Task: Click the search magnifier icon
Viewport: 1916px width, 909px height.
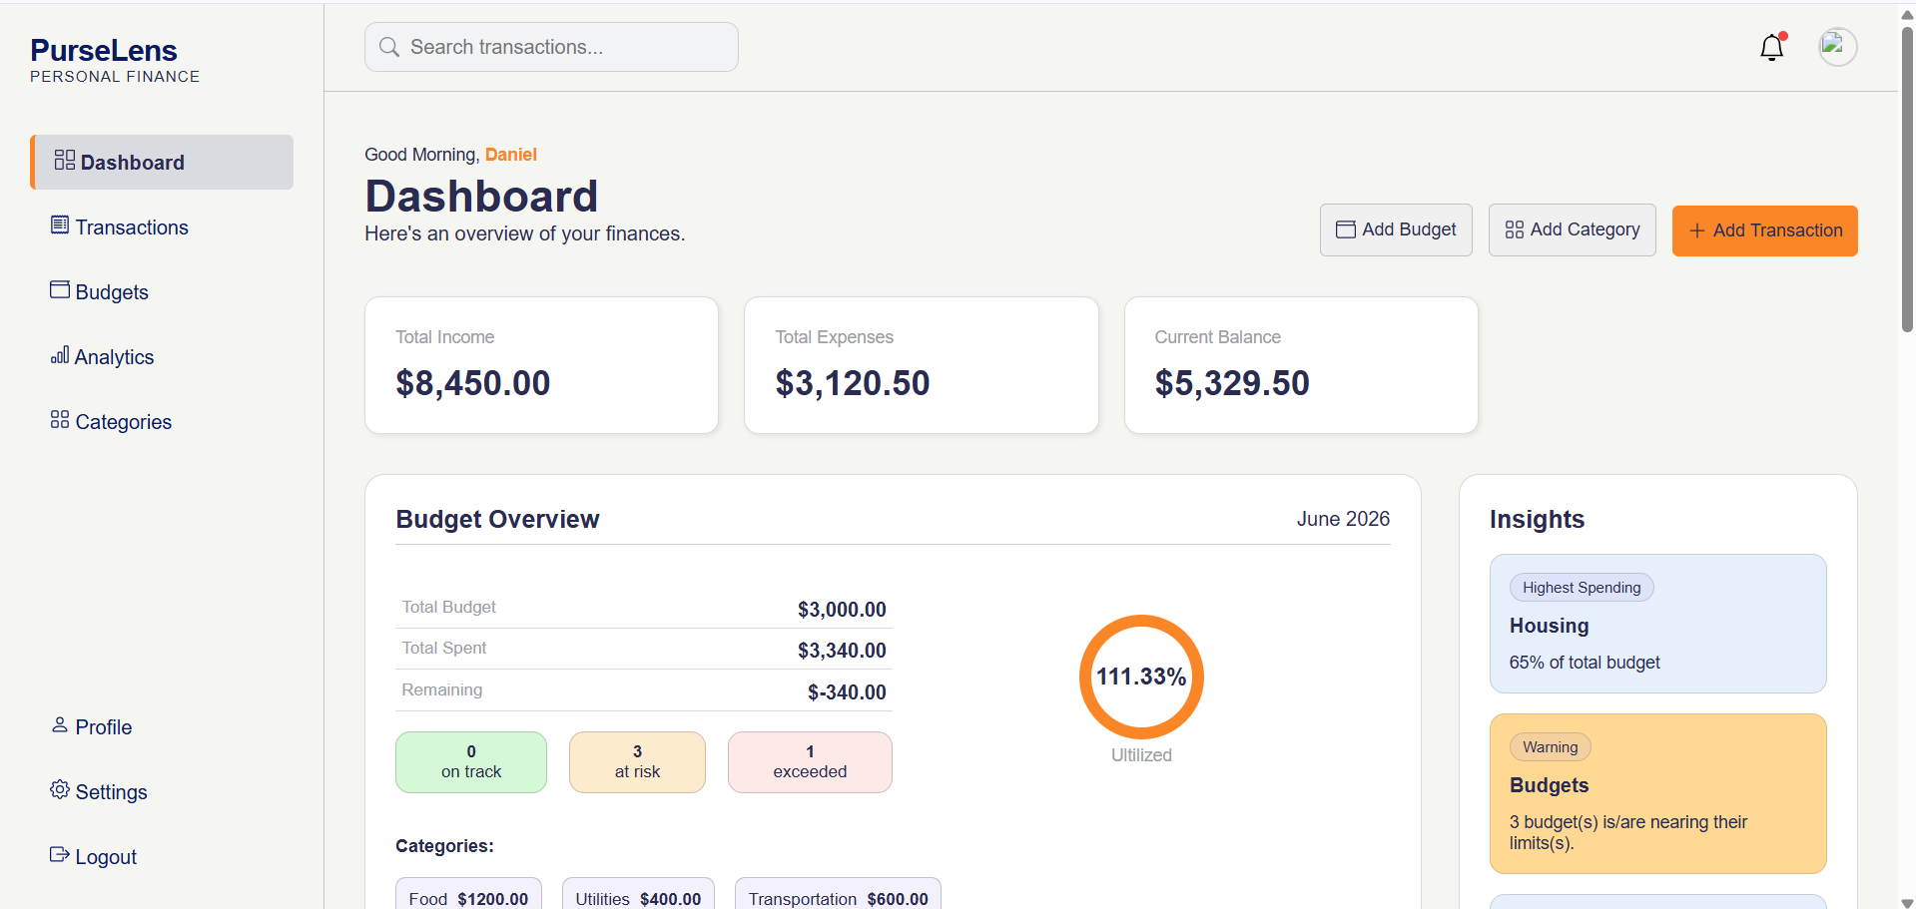Action: tap(389, 47)
